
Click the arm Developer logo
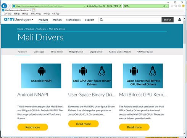[17, 19]
